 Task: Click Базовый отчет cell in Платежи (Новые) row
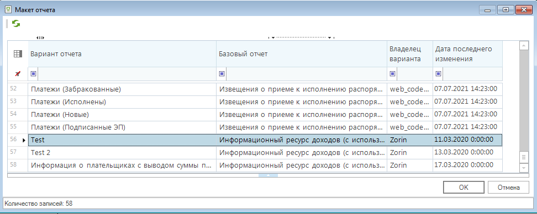(x=302, y=115)
